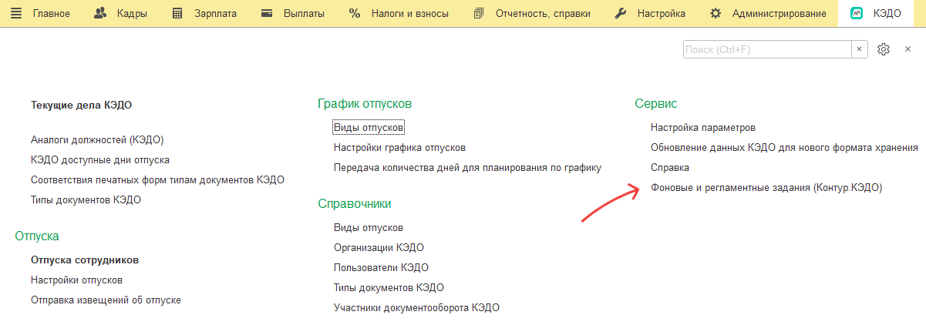
Task: Click the hamburger menu icon beside Главное
Action: point(16,13)
